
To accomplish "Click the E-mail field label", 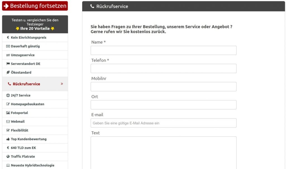I will click(97, 115).
